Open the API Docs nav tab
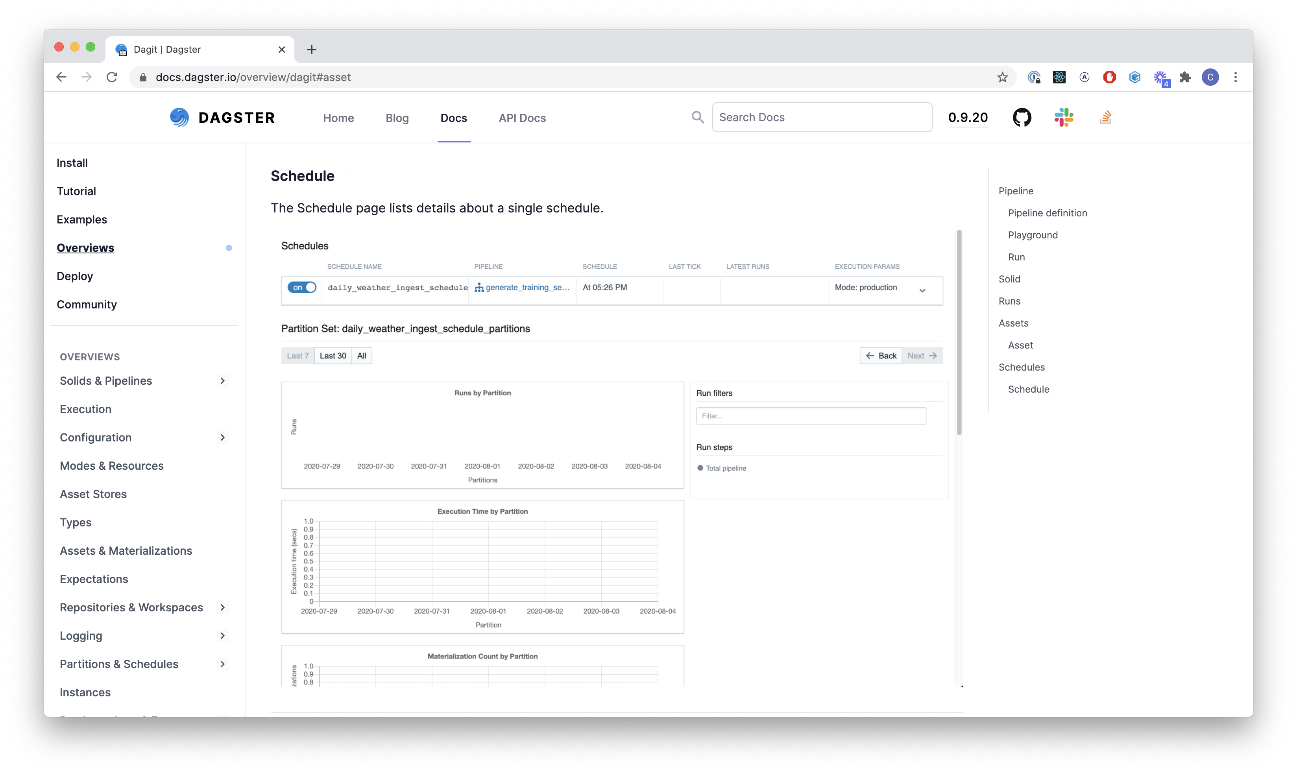The image size is (1297, 775). pyautogui.click(x=522, y=118)
